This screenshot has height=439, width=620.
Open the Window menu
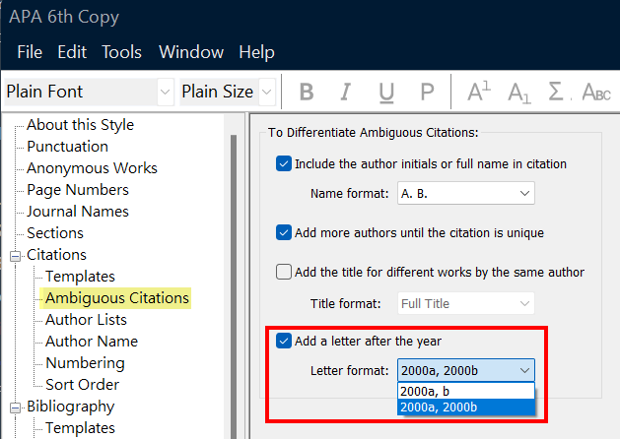(x=191, y=52)
